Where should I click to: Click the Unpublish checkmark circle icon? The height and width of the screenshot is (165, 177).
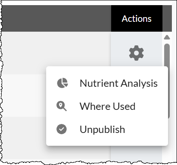62,129
